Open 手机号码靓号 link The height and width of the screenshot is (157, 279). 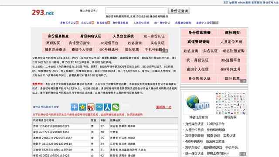pos(155,49)
